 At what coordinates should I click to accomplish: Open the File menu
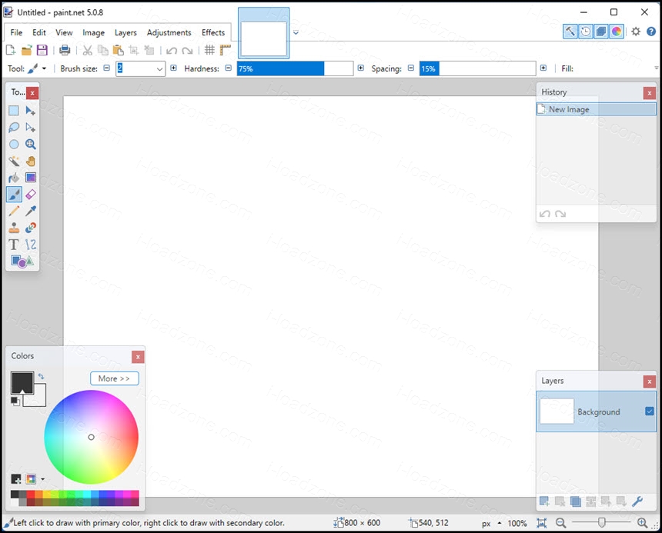point(16,32)
